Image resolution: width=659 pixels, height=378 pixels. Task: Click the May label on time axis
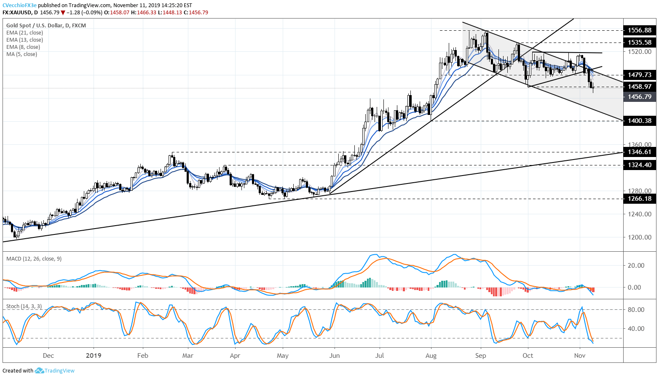coord(283,356)
